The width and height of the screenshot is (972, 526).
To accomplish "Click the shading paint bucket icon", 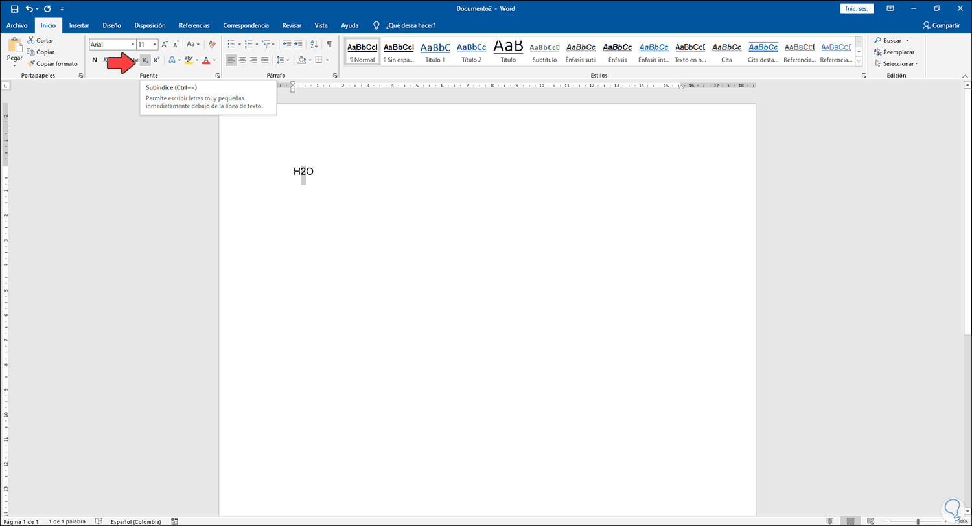I will pyautogui.click(x=301, y=60).
